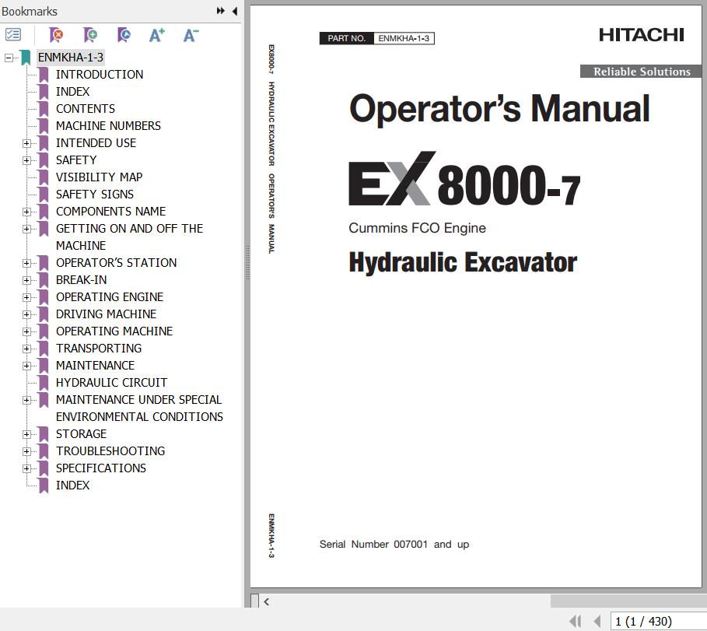
Task: Go to first page button
Action: (575, 621)
